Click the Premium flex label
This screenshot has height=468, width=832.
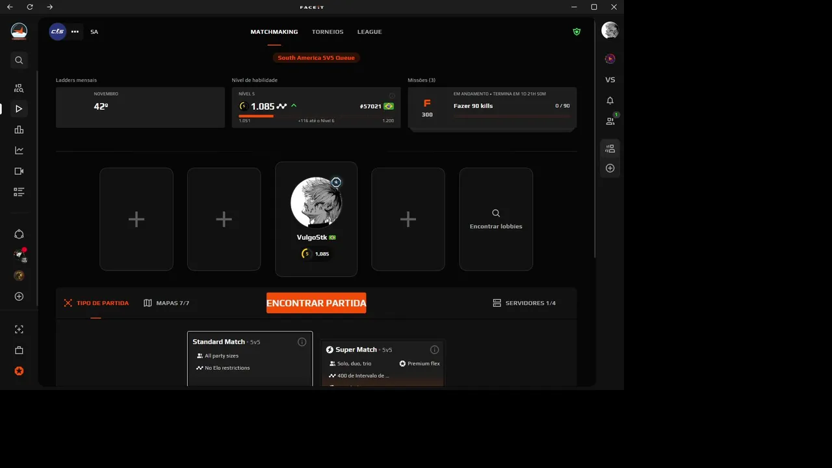coord(419,363)
